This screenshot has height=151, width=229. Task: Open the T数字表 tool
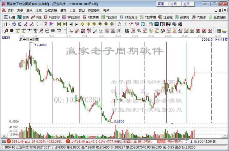[x=148, y=17]
